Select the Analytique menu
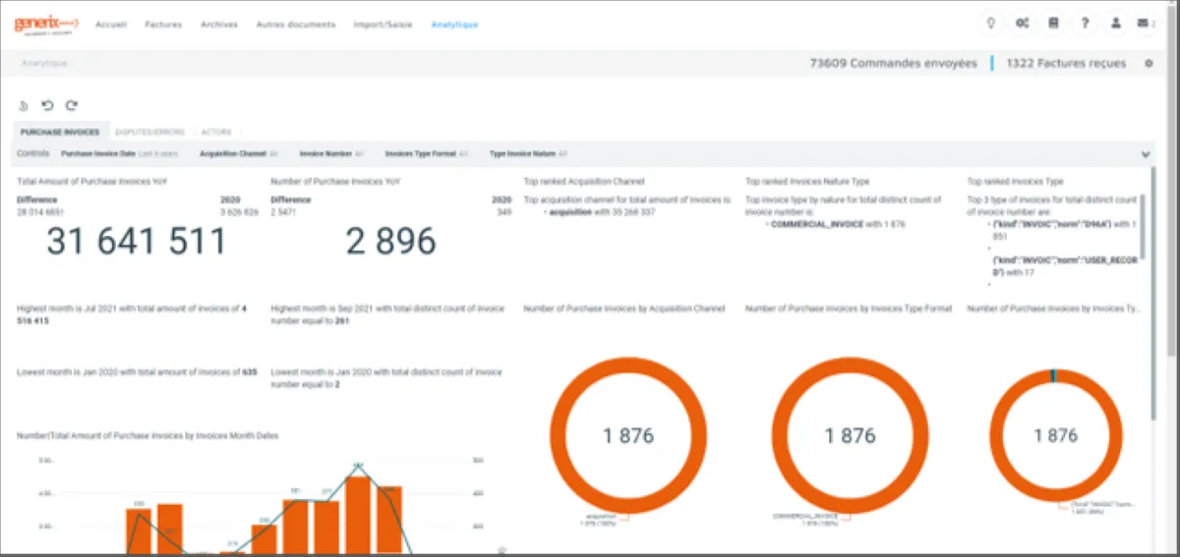The height and width of the screenshot is (557, 1180). coord(454,25)
